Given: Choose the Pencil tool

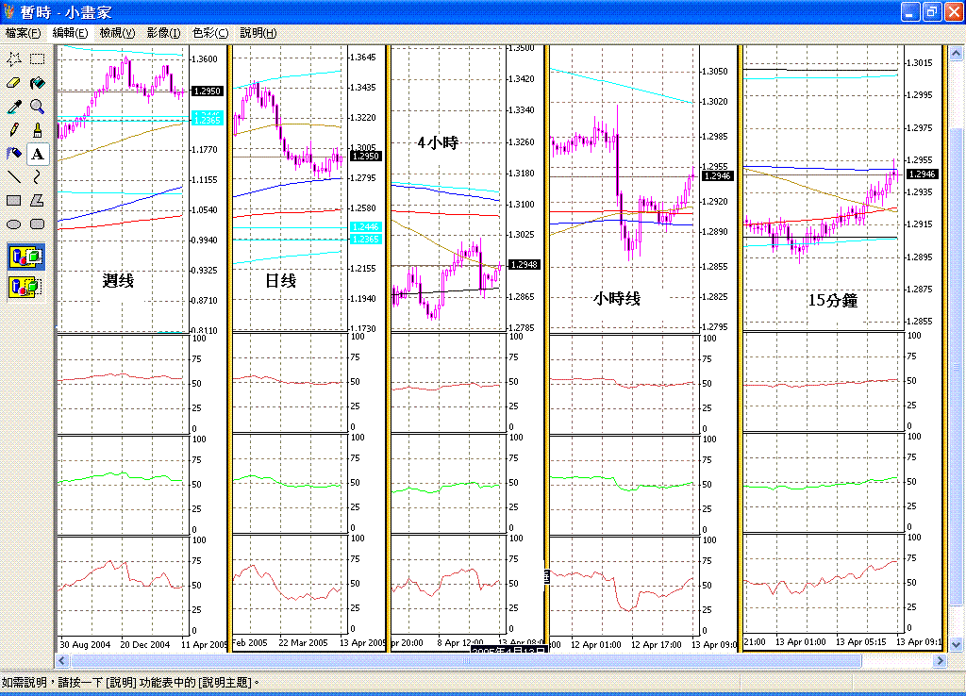Looking at the screenshot, I should tap(14, 130).
